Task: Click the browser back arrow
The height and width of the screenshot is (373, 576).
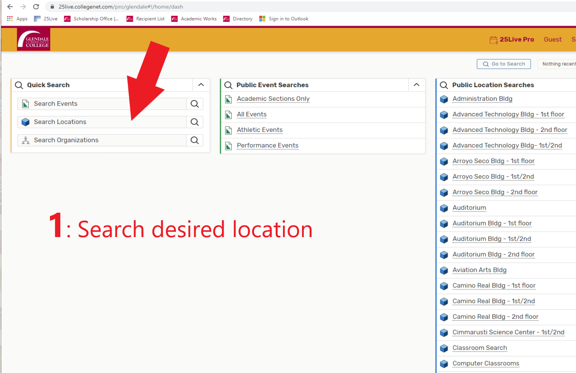Action: click(10, 6)
